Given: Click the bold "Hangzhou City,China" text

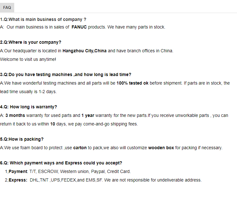Looking at the screenshot, I should pyautogui.click(x=84, y=51).
